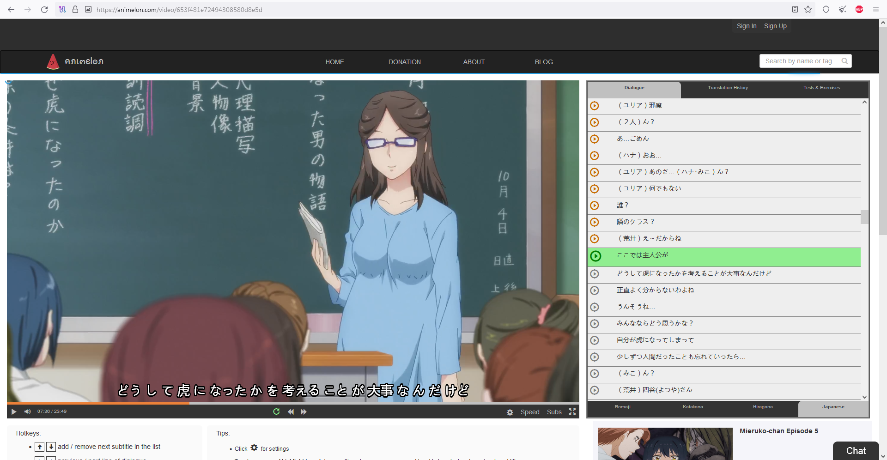This screenshot has height=460, width=887.
Task: Play the dialogue line '( 2人 ) ん？'
Action: pos(595,122)
